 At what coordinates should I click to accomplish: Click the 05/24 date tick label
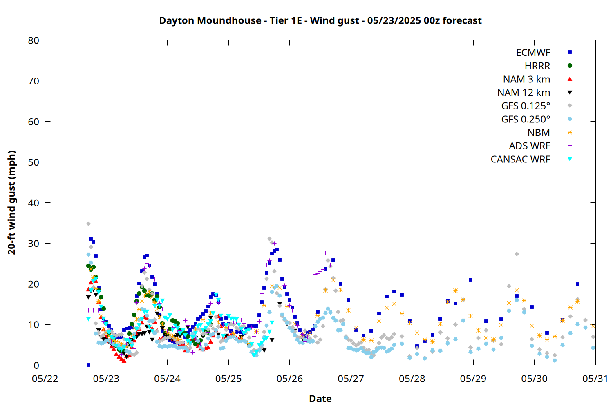(x=167, y=379)
